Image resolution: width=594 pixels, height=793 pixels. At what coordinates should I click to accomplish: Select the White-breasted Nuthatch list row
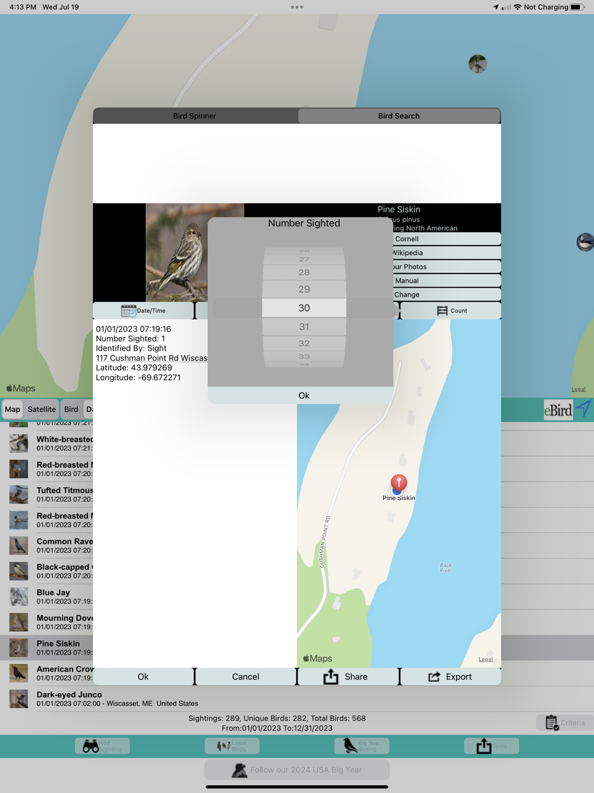point(46,443)
